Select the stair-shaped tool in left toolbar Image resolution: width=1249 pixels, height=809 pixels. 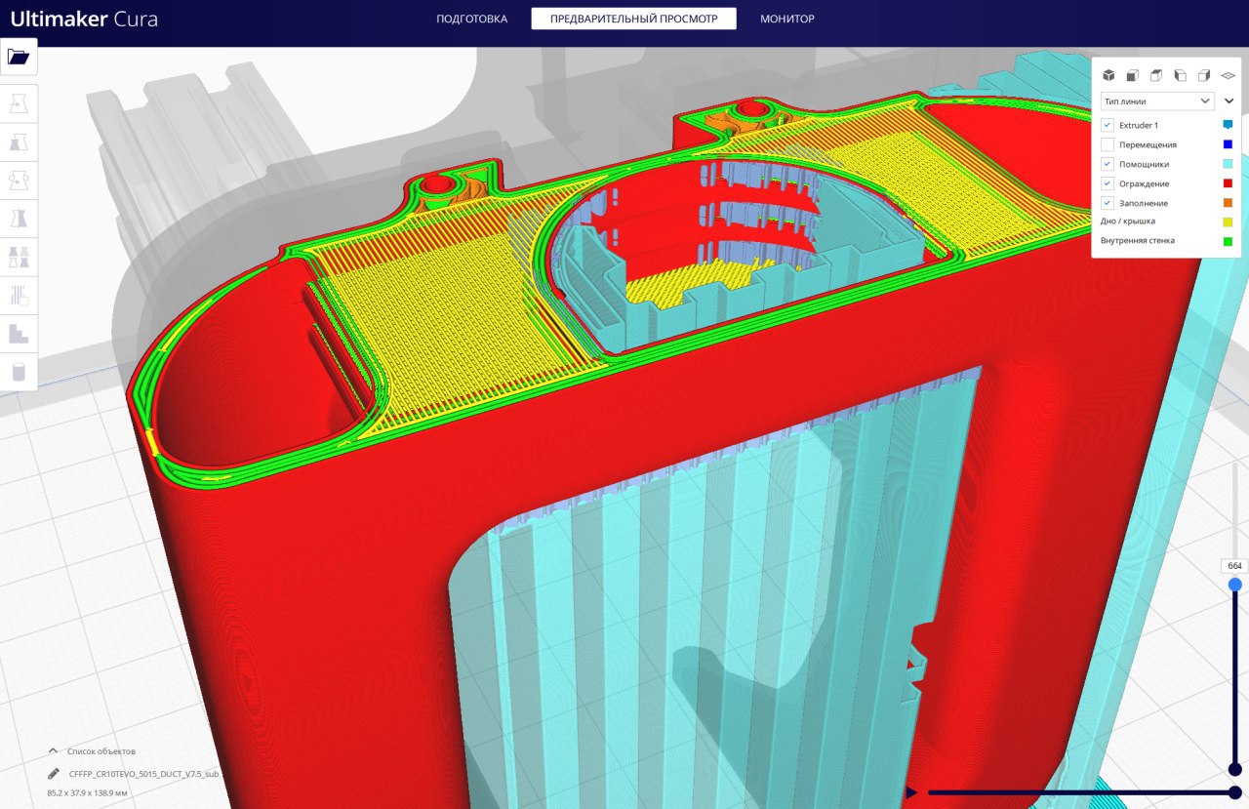click(19, 333)
